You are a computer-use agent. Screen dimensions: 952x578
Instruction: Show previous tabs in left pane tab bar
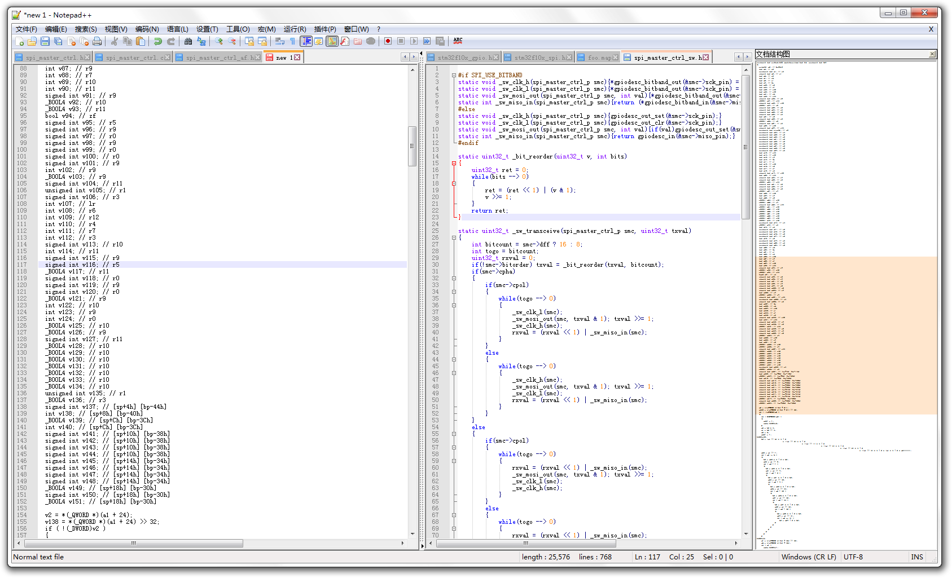(405, 57)
